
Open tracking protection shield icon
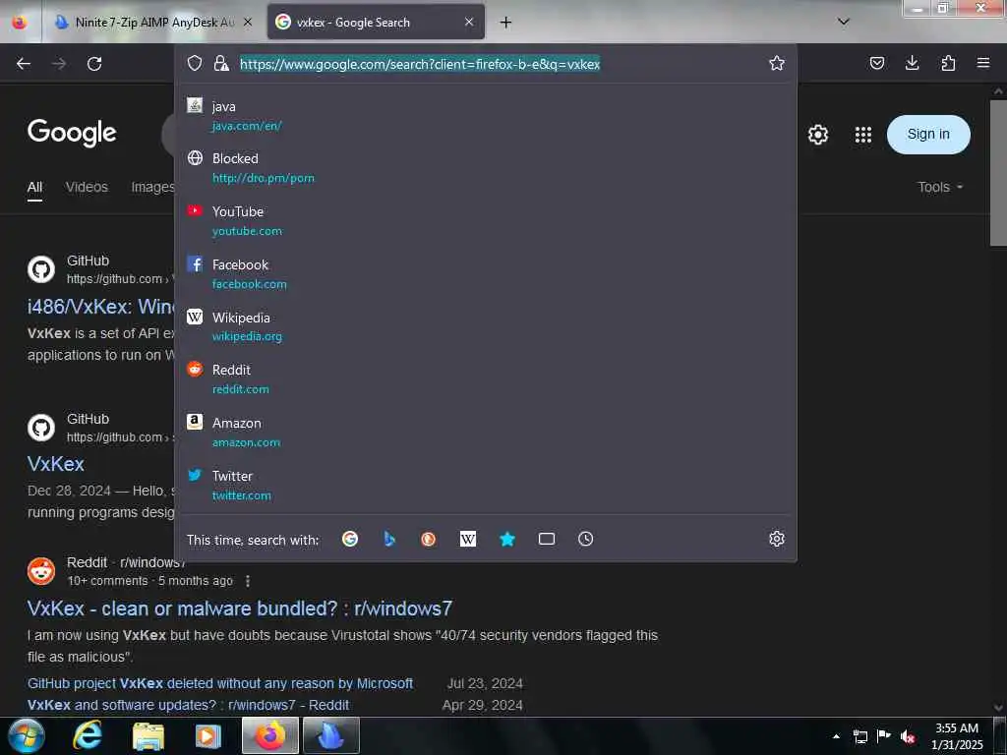pos(195,63)
